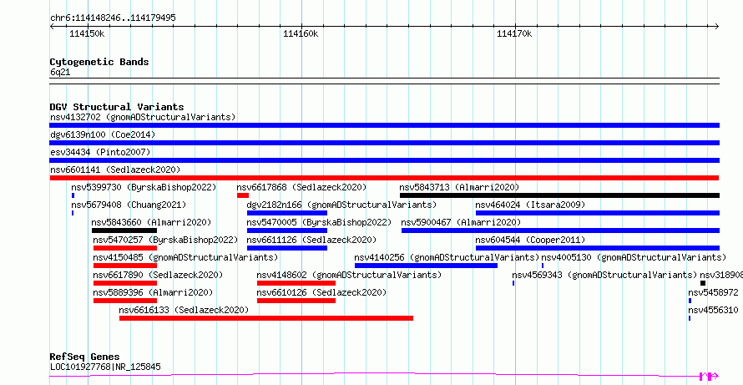Open nsv6610126 (Sedlazeck2020) variant label

(x=321, y=292)
